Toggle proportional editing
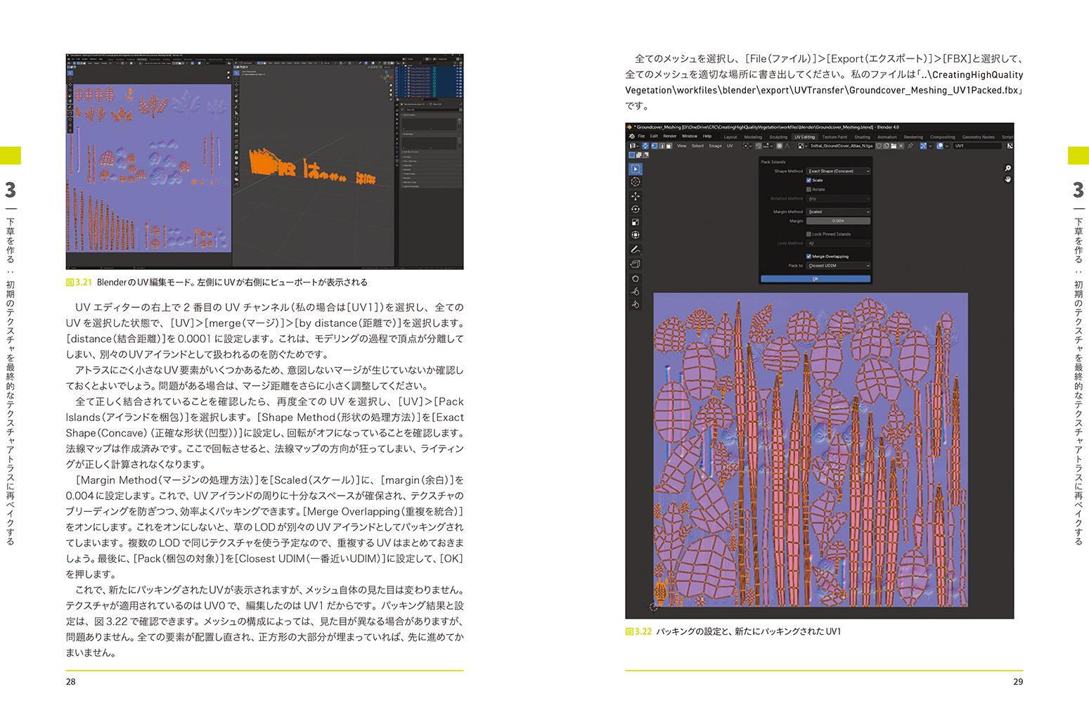1089x703 pixels. [x=780, y=146]
